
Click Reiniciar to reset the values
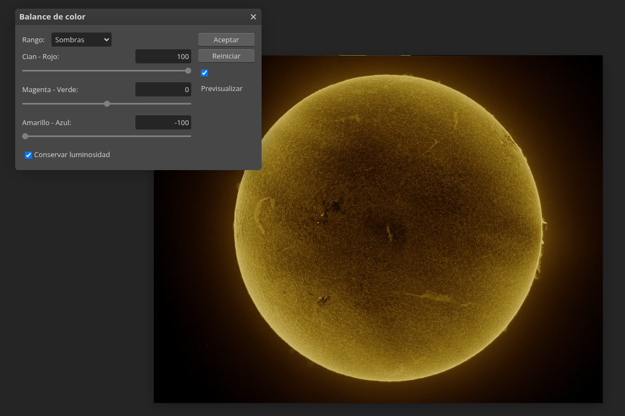(226, 55)
